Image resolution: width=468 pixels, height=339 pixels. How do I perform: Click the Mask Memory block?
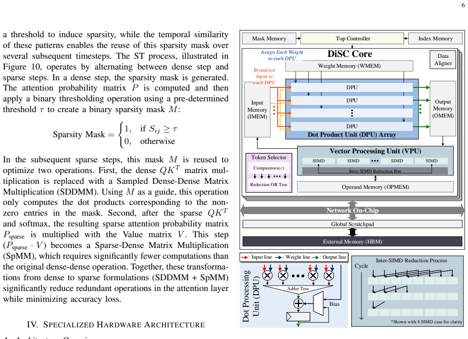269,39
